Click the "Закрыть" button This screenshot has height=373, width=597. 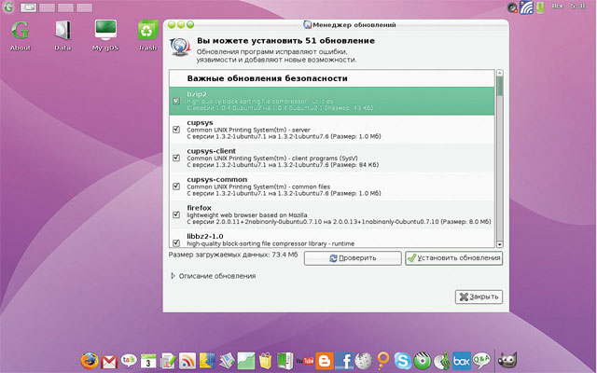479,297
